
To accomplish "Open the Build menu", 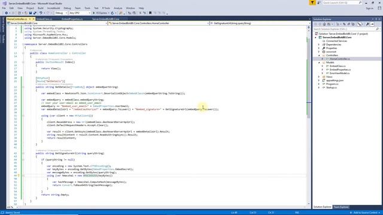I will 41,8.
